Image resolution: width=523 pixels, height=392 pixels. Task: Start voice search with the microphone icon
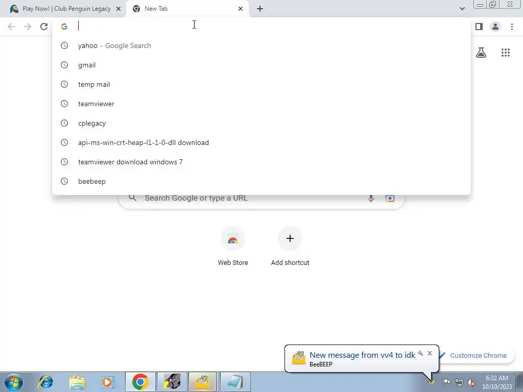pyautogui.click(x=371, y=198)
